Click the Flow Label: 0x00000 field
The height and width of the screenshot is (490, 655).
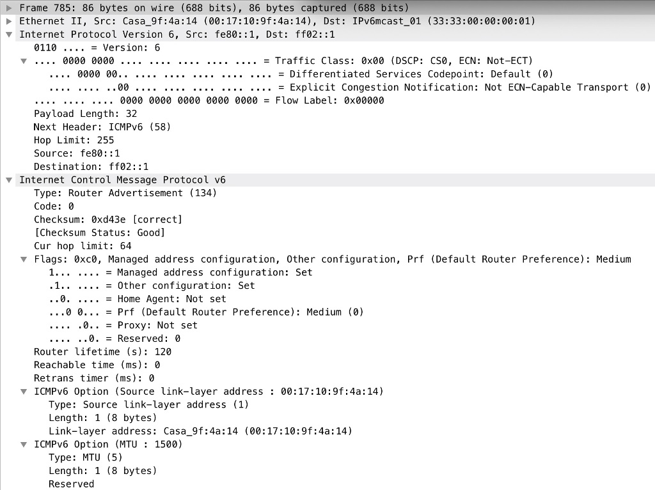(209, 100)
